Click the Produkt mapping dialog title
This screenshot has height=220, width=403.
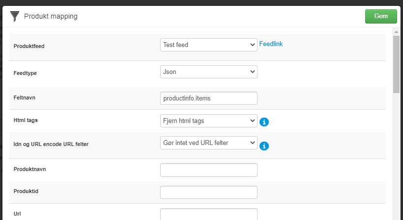[x=51, y=16]
